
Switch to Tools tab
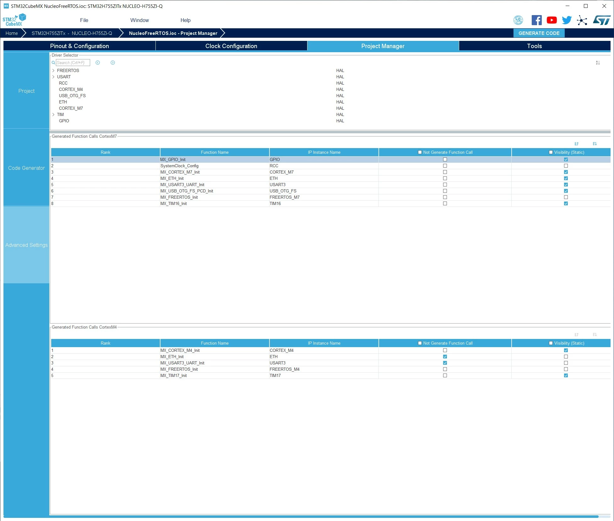pyautogui.click(x=535, y=46)
